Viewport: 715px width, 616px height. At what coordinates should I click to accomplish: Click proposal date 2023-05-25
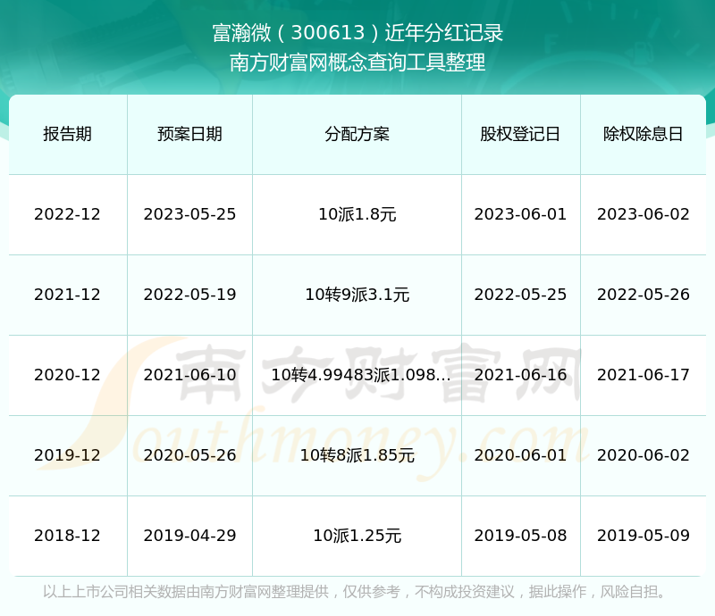pyautogui.click(x=189, y=214)
